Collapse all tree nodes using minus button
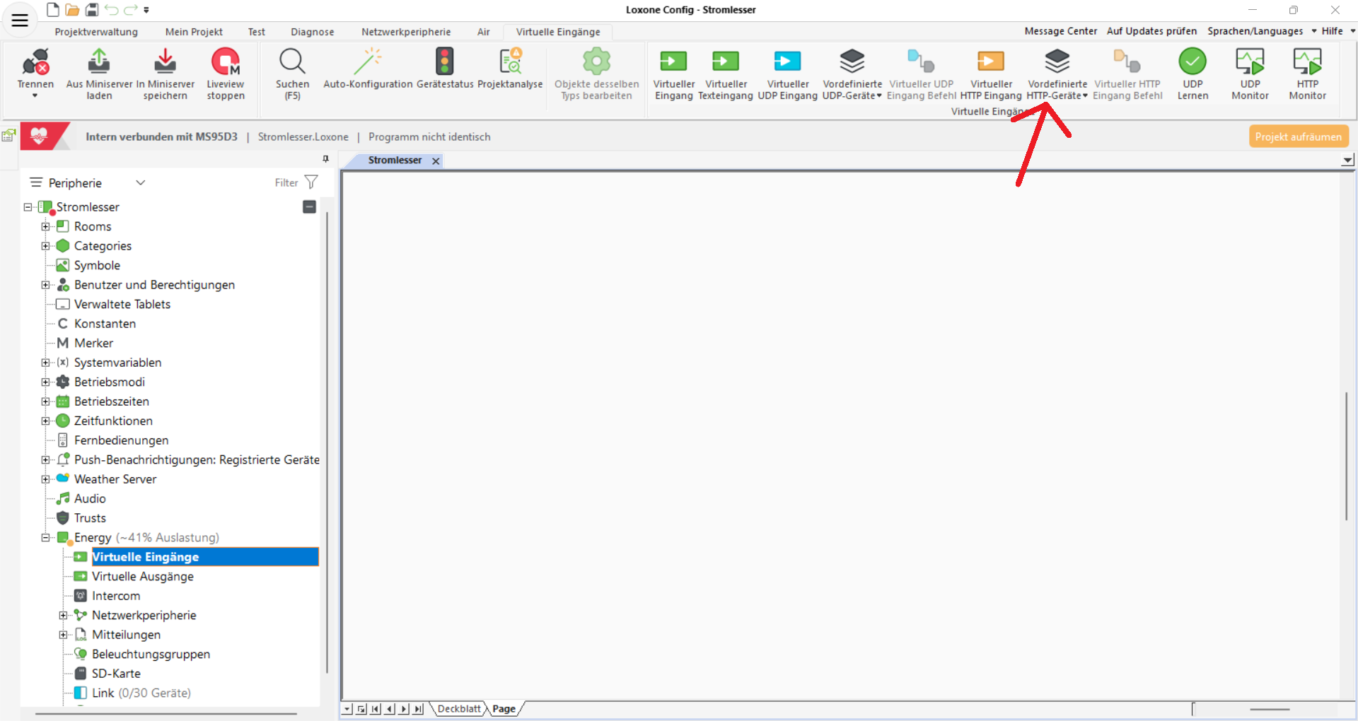The height and width of the screenshot is (721, 1358). (x=309, y=207)
